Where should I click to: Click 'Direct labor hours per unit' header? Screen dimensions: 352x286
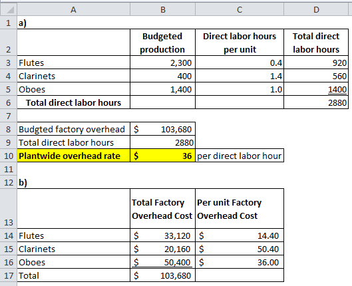240,43
